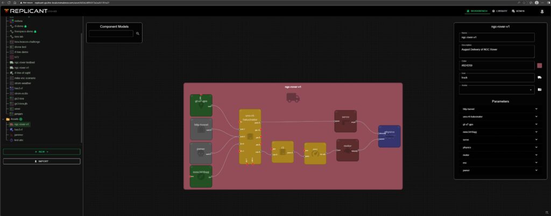551x216 pixels.
Task: Click the Component Models search field
Action: [111, 33]
